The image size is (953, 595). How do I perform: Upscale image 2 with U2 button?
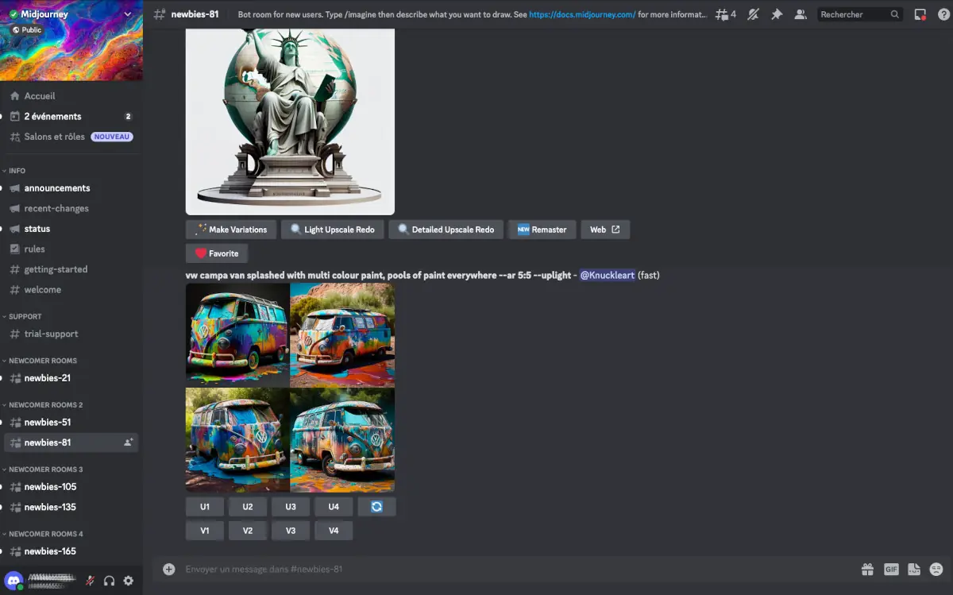click(x=248, y=507)
